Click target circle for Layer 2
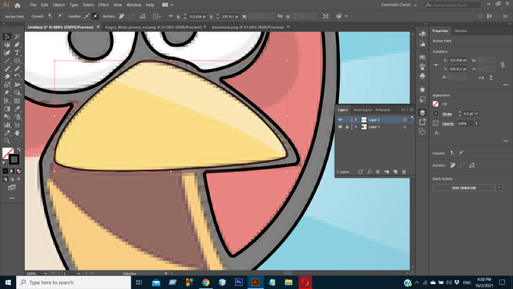 click(405, 120)
